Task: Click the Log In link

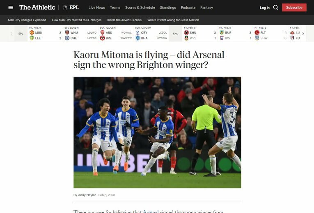Action: pyautogui.click(x=264, y=8)
